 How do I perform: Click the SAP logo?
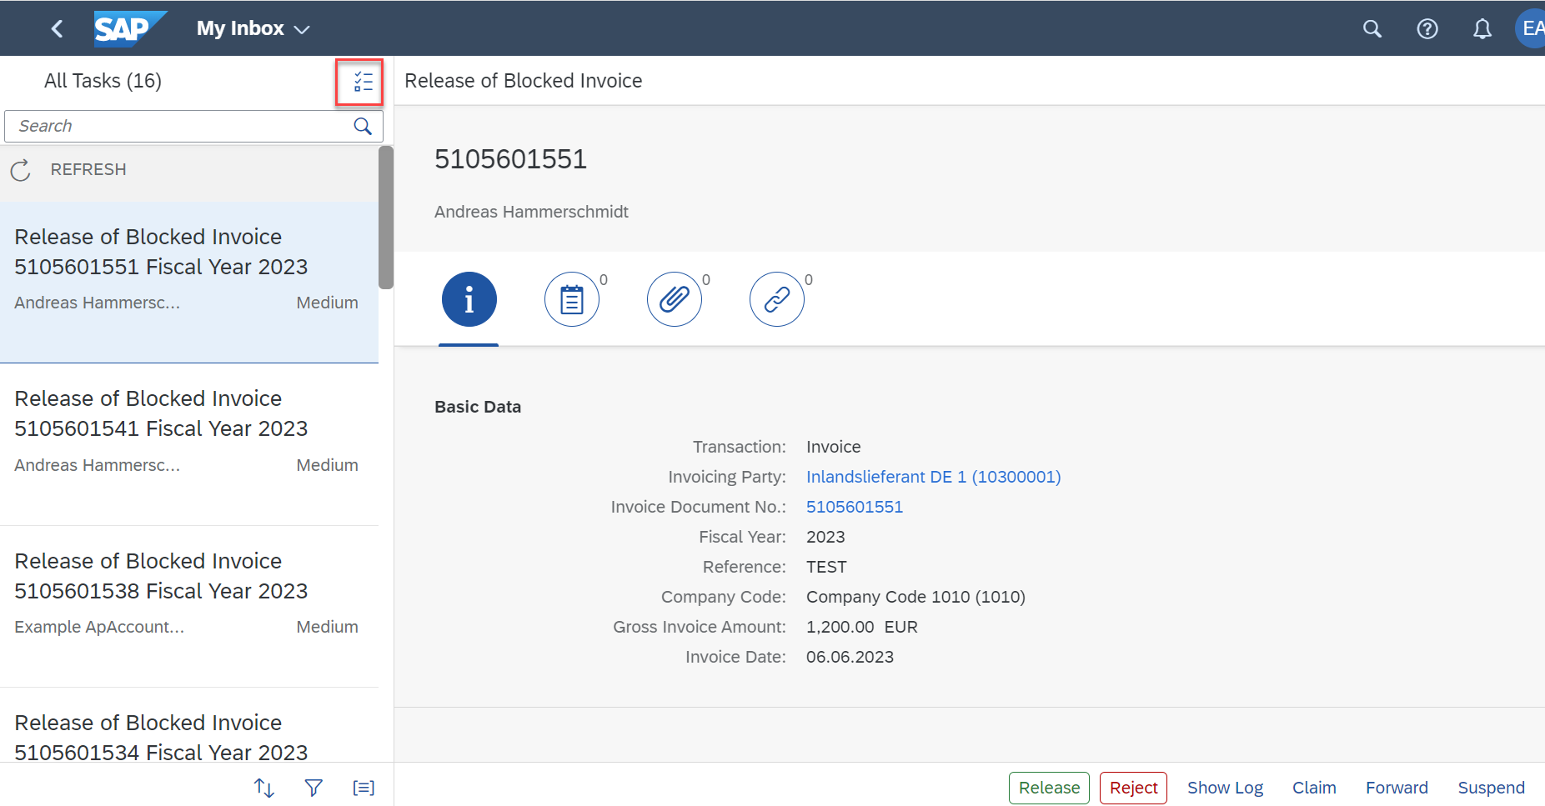tap(130, 28)
